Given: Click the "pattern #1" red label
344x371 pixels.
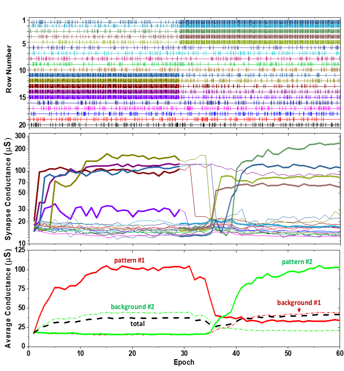Looking at the screenshot, I should coord(129,260).
